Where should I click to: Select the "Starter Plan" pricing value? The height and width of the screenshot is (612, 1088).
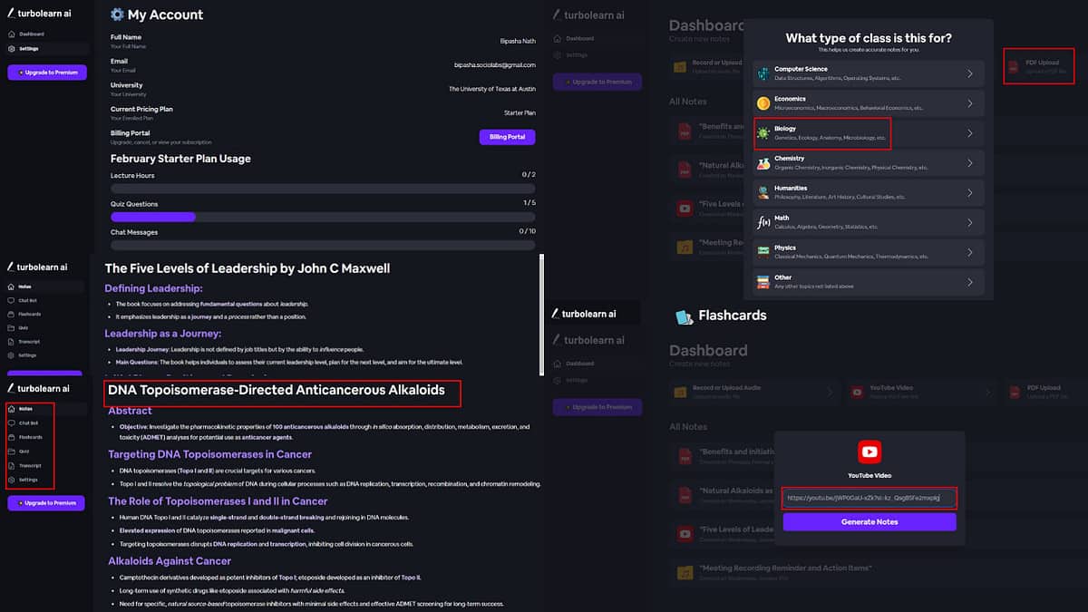520,112
